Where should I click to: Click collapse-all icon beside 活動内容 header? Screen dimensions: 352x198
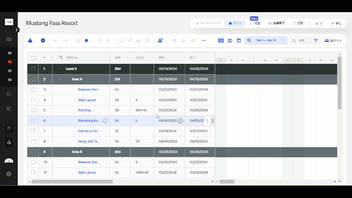(61, 57)
